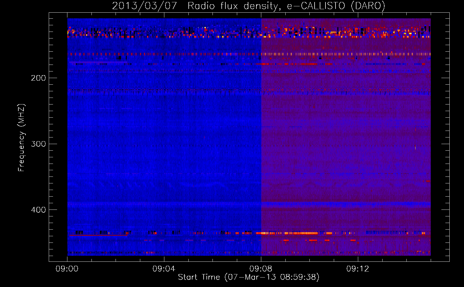Screen dimensions: 464x287
Task: Click the '300' frequency tick label
Action: click(38, 144)
